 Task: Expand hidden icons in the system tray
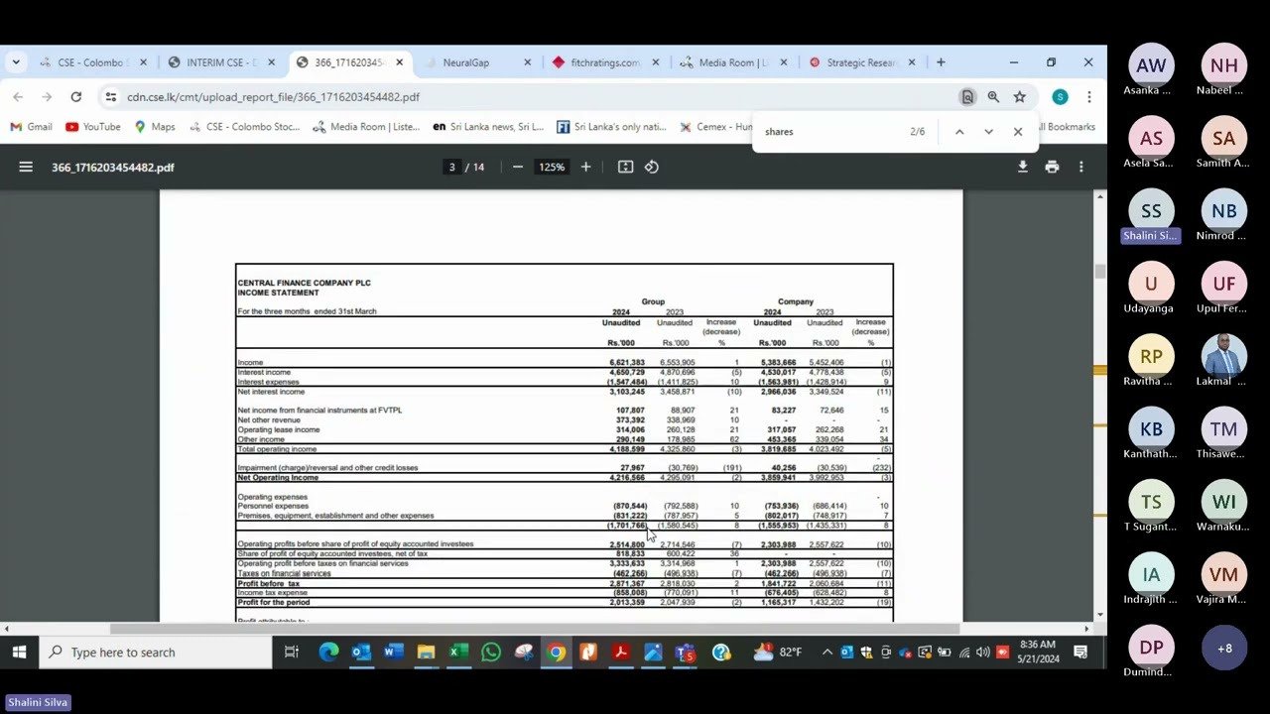point(827,653)
